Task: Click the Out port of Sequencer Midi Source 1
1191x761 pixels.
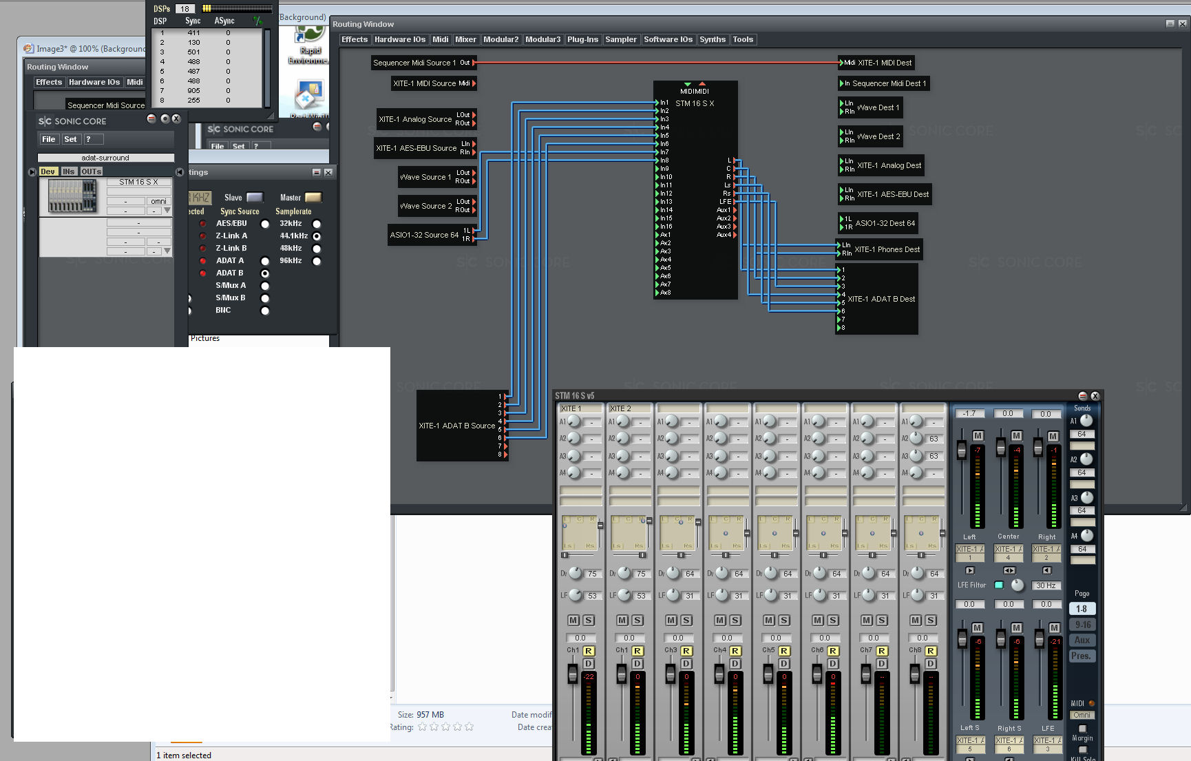Action: point(474,63)
